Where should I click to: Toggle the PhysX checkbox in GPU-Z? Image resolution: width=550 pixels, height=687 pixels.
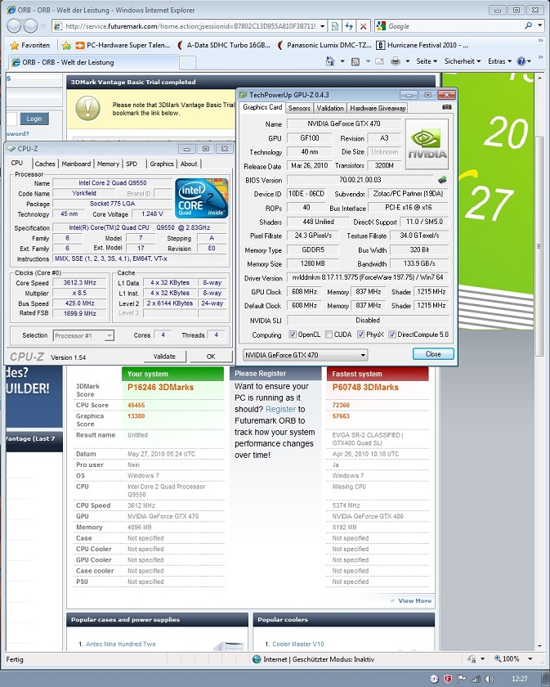pos(361,335)
